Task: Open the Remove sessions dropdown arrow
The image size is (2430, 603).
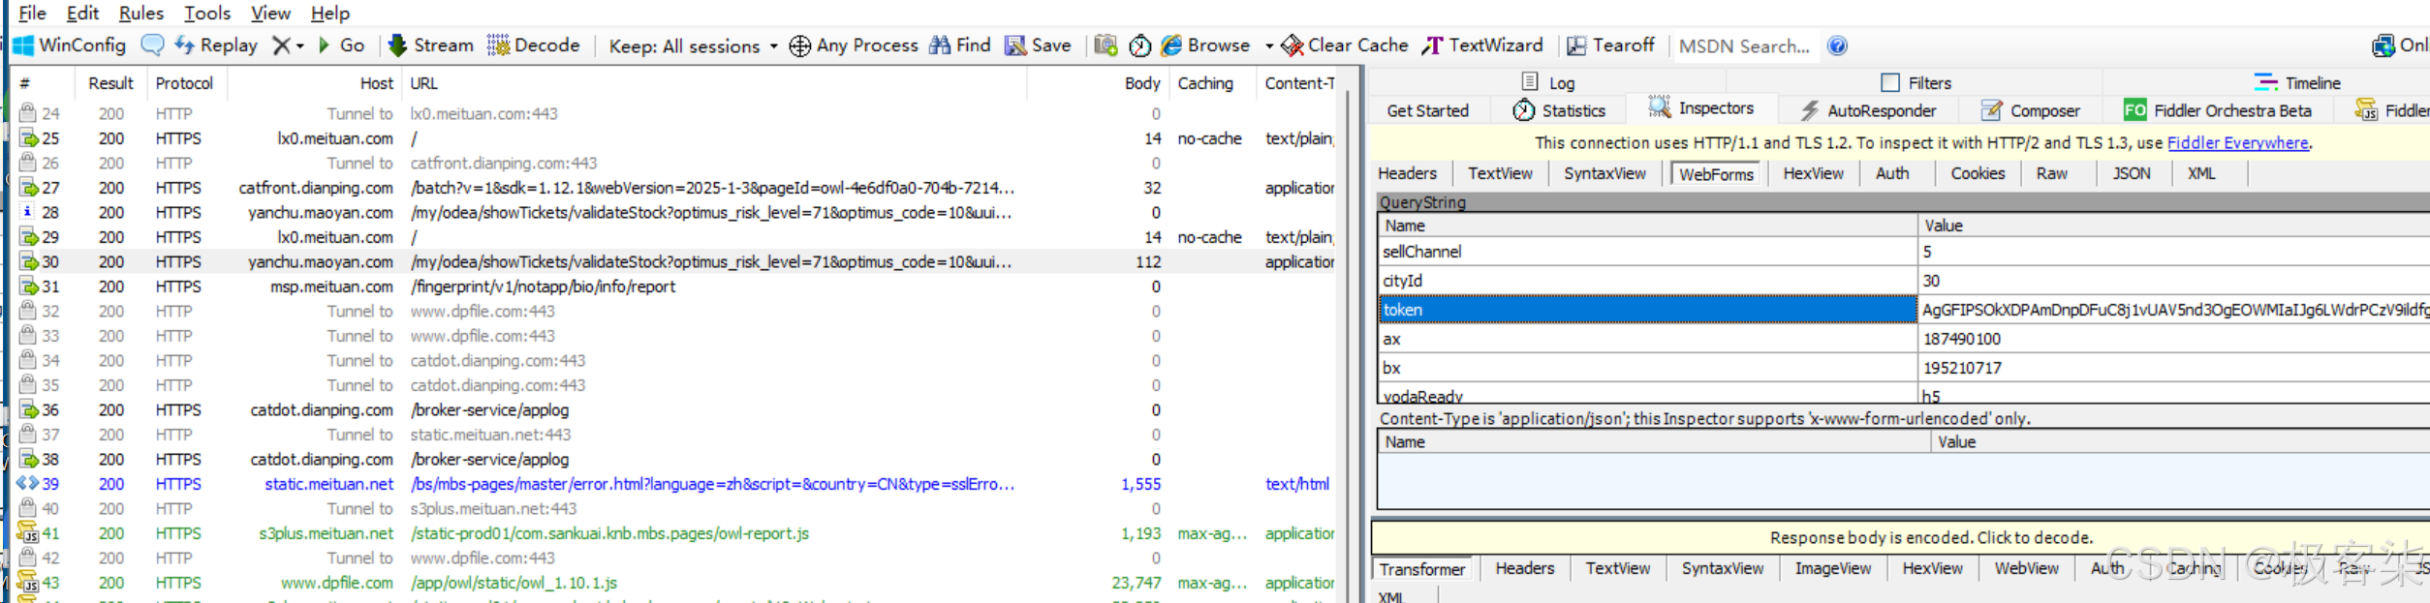Action: pos(300,46)
